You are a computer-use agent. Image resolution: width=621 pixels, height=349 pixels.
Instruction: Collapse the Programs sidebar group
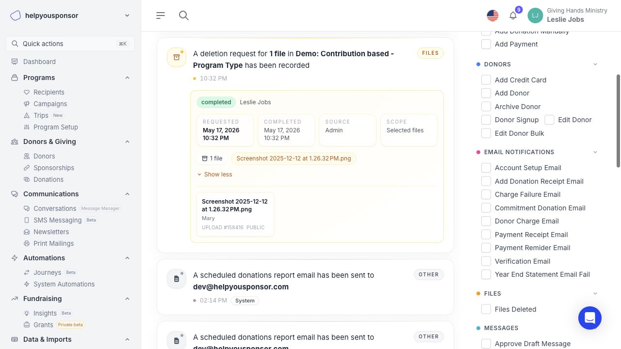127,78
